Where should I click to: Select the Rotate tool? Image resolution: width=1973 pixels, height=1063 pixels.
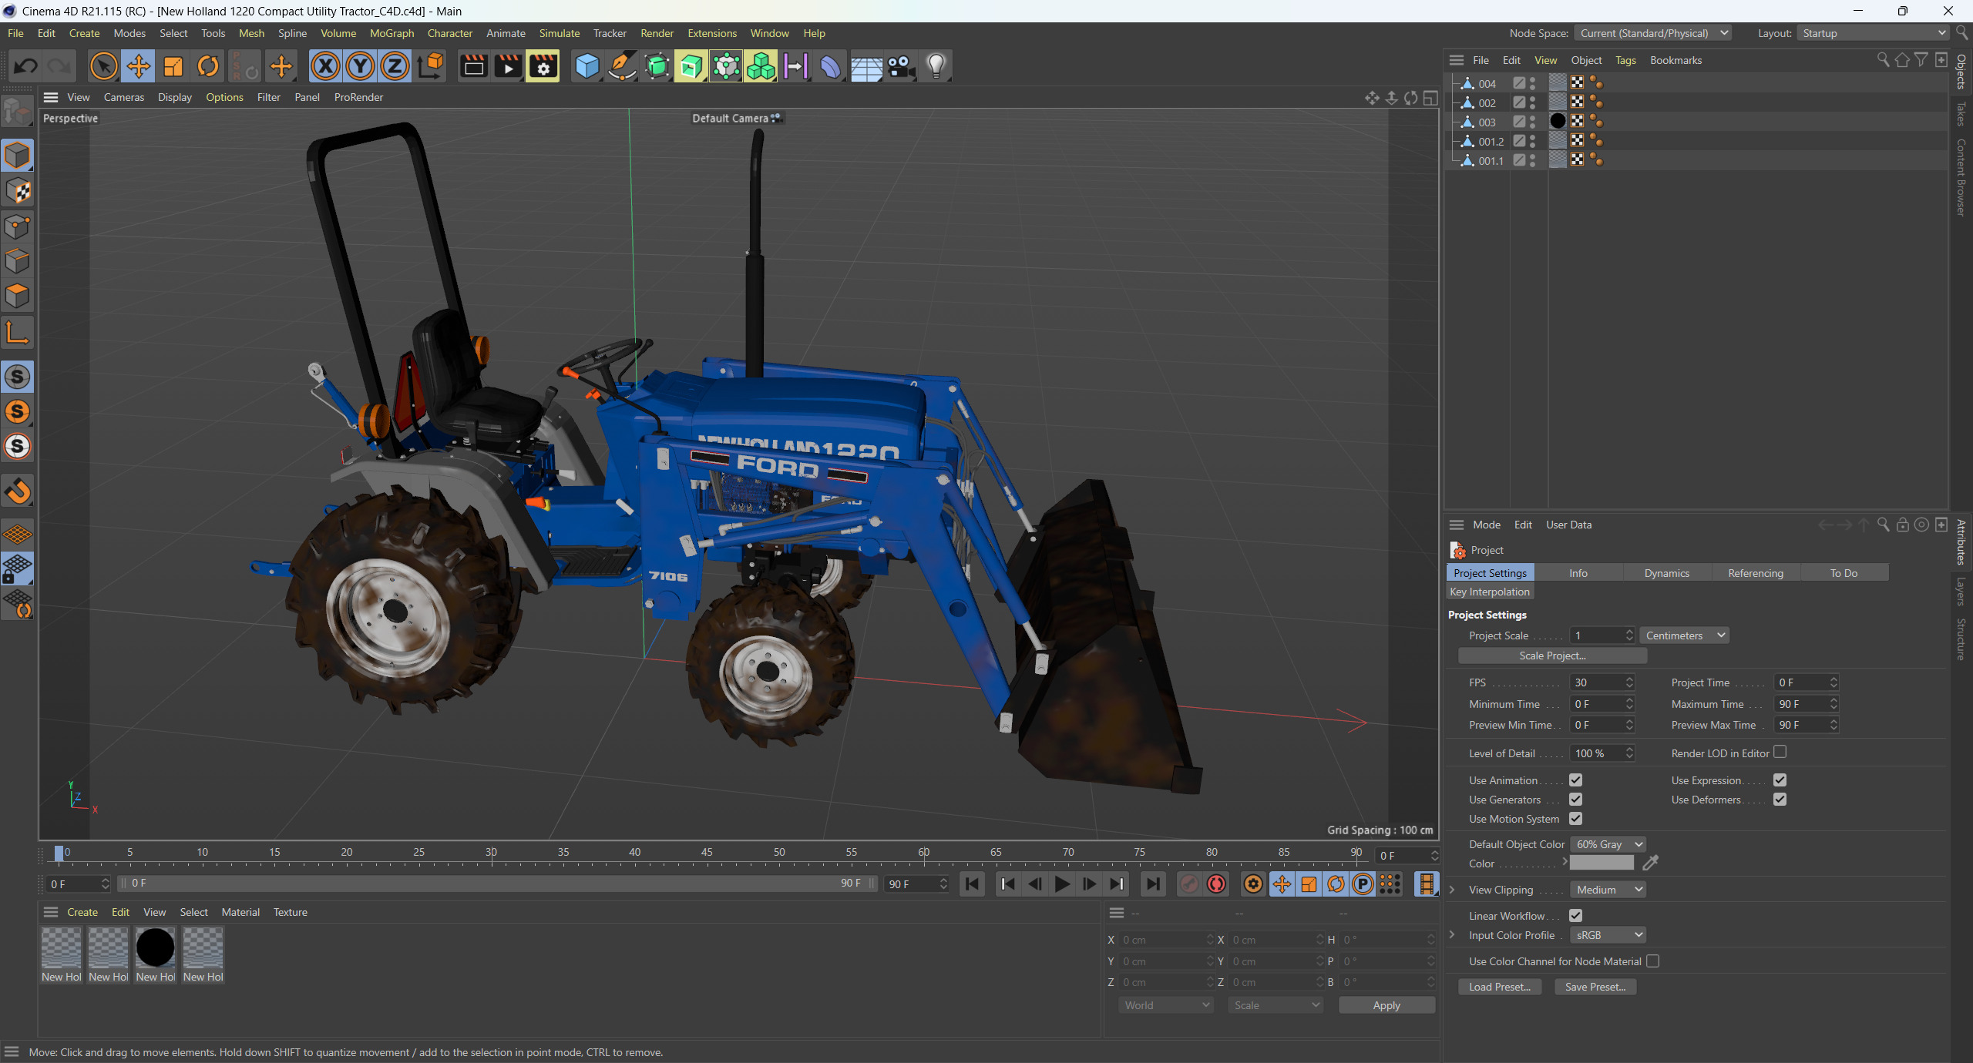[x=208, y=66]
